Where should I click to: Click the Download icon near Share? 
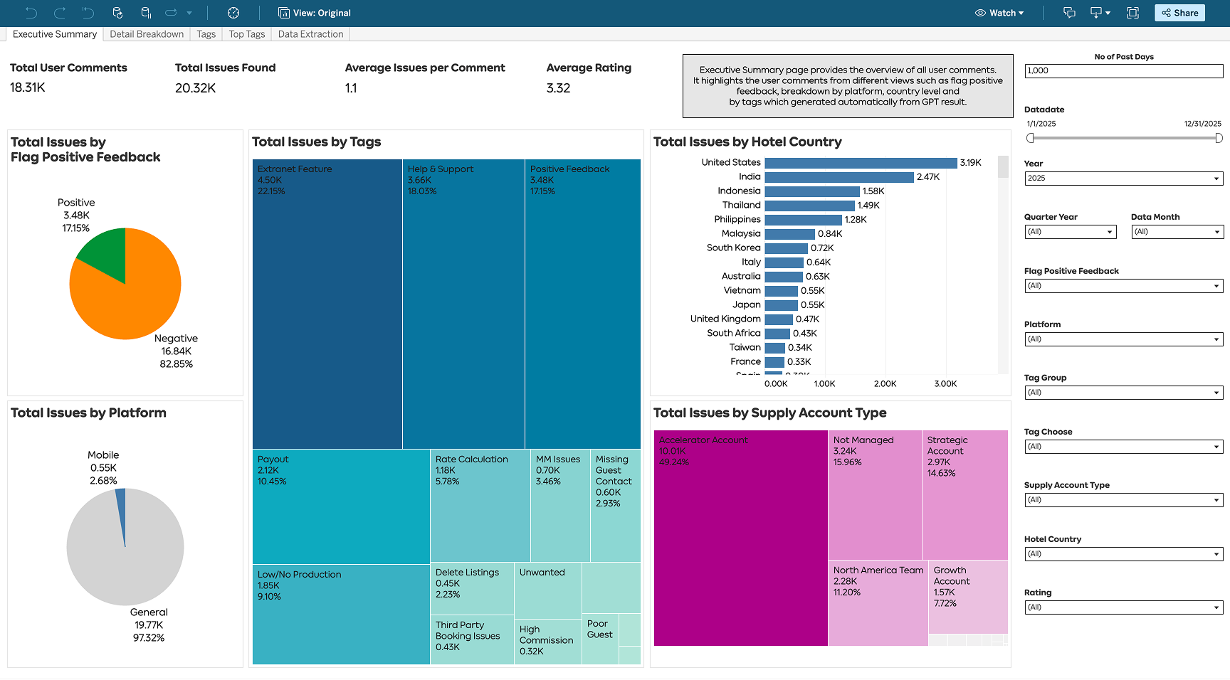click(1095, 13)
